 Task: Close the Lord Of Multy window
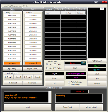(x=104, y=2)
